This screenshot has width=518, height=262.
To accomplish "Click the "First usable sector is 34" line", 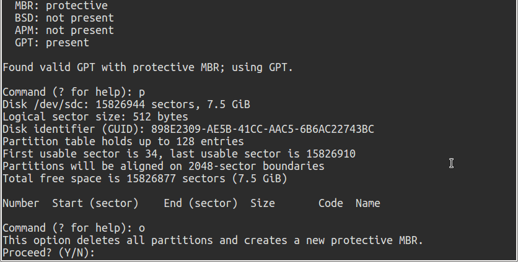I will (178, 154).
